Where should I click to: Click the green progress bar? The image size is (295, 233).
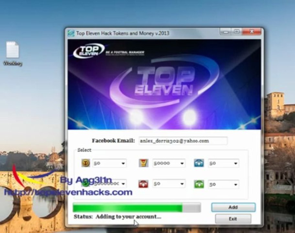click(137, 207)
